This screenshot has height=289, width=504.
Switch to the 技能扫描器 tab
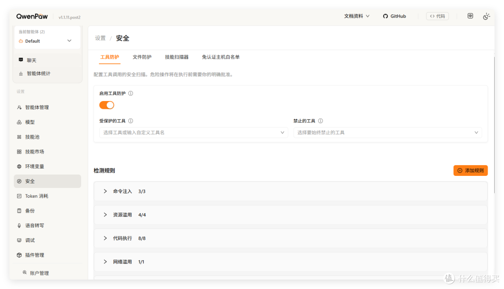coord(177,57)
